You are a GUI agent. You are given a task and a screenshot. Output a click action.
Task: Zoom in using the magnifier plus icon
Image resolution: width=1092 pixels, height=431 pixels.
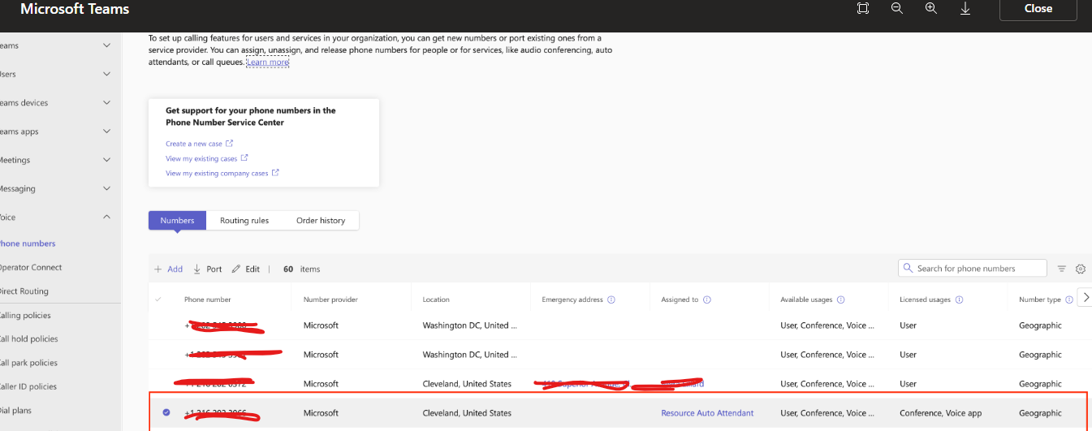click(x=931, y=8)
